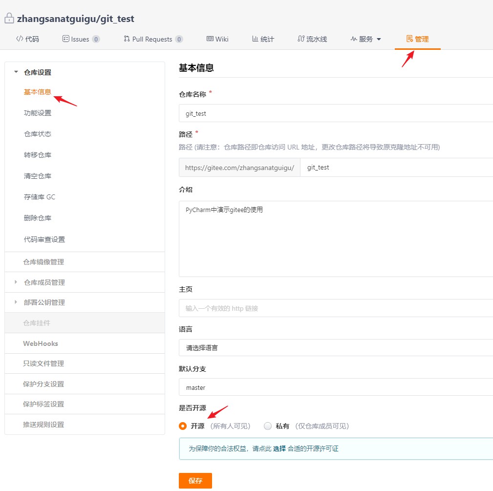The width and height of the screenshot is (493, 491).
Task: Open 仓库状态 settings page
Action: pyautogui.click(x=38, y=134)
